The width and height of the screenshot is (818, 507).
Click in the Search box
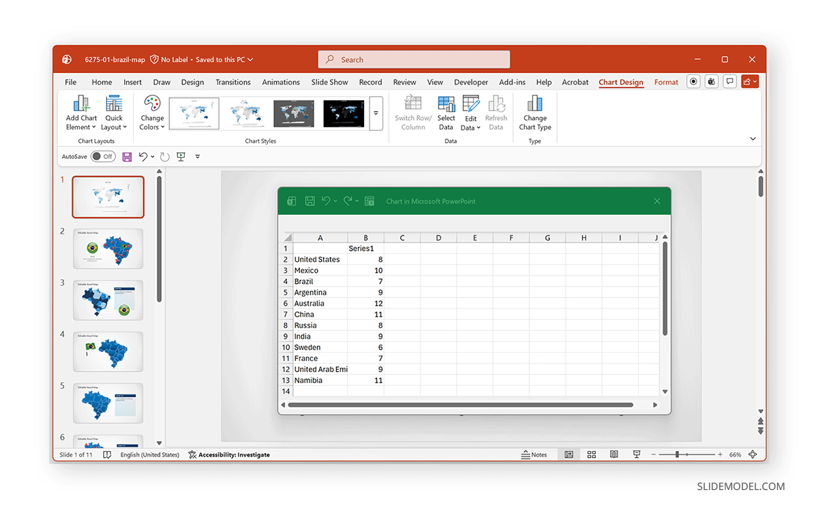tap(414, 60)
